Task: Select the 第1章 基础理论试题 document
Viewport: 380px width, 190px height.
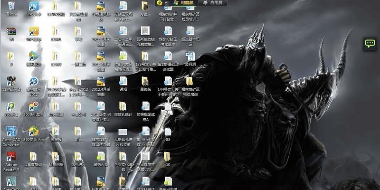Action: click(168, 61)
